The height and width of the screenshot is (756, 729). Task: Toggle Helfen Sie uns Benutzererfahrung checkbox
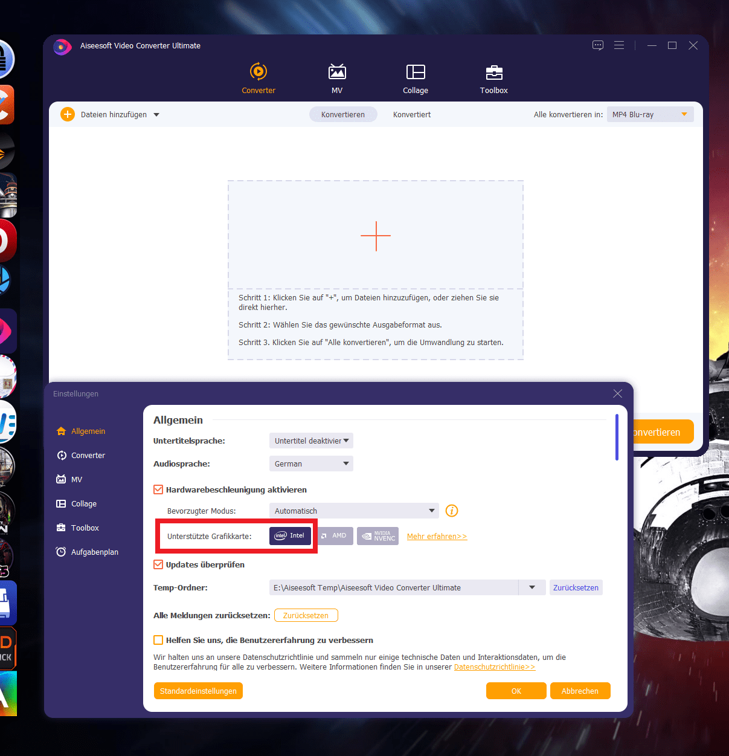pos(158,640)
